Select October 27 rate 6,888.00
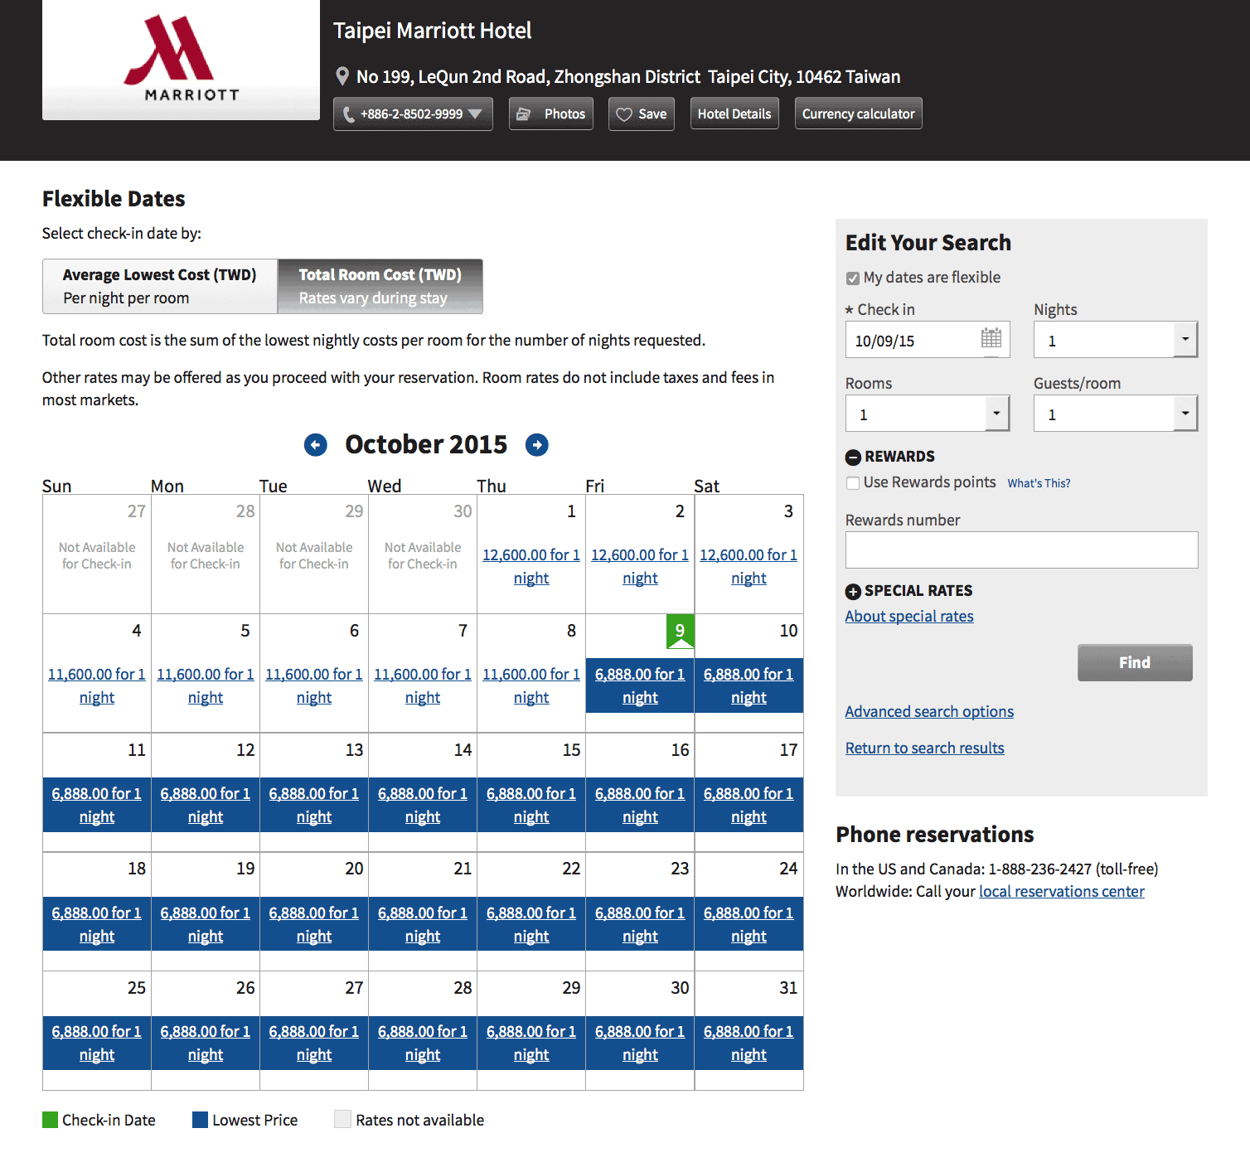This screenshot has height=1167, width=1250. (314, 1043)
